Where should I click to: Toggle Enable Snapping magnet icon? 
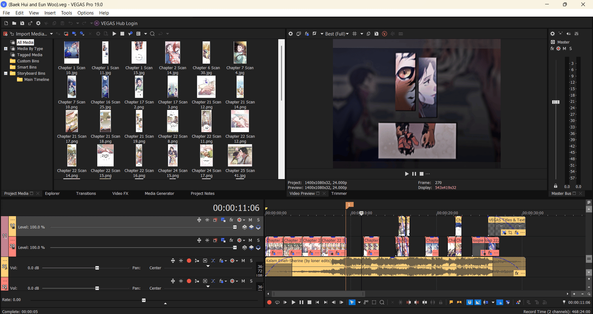(470, 303)
